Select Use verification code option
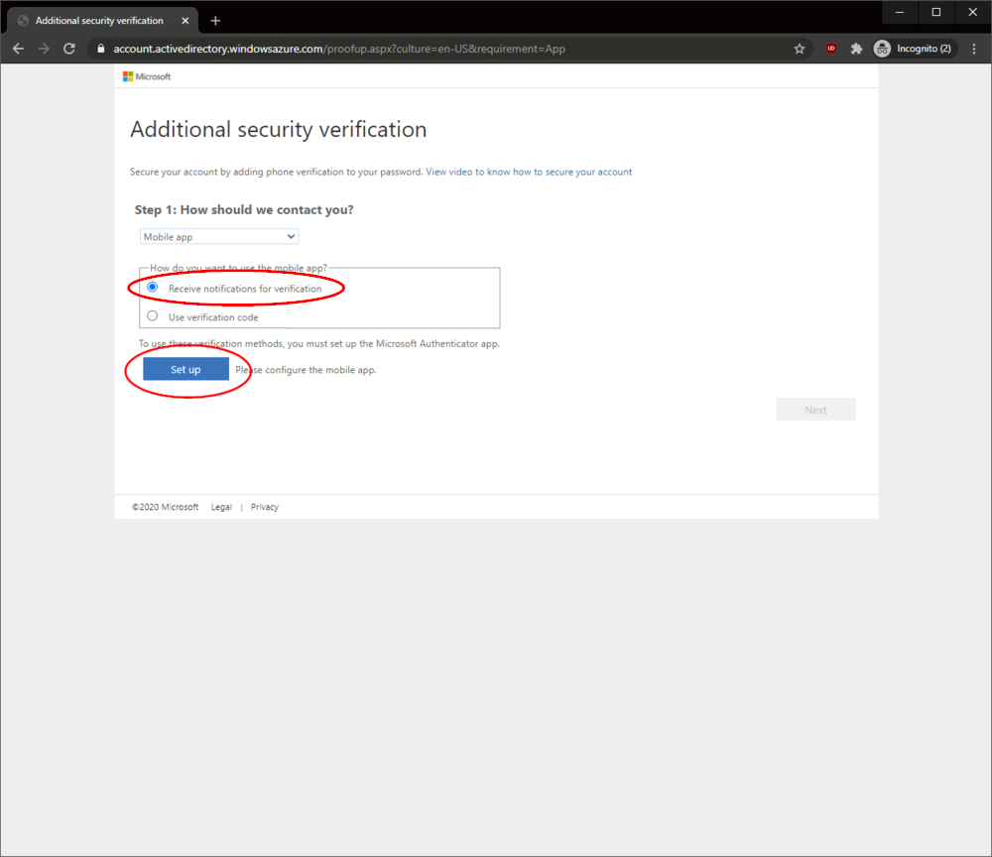This screenshot has height=857, width=992. click(153, 315)
